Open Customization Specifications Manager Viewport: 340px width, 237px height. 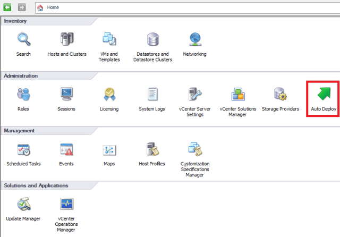pos(195,149)
